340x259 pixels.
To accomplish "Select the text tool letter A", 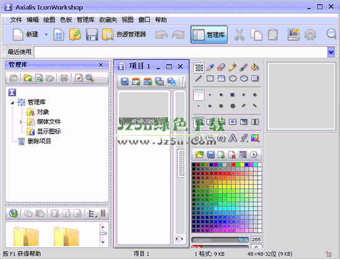I will click(232, 138).
